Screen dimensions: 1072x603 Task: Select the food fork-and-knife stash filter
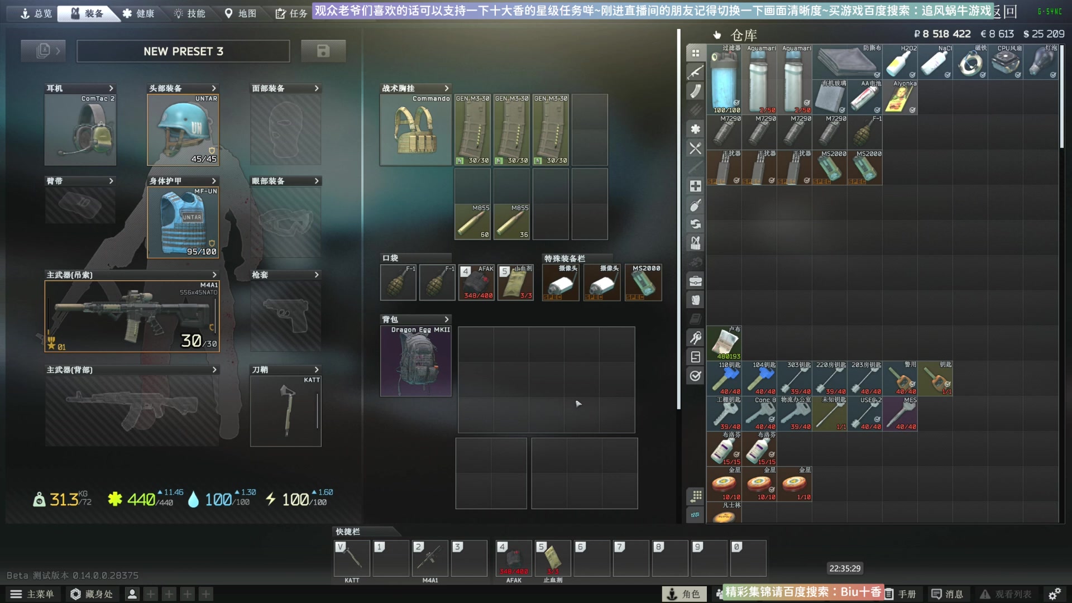(x=695, y=148)
